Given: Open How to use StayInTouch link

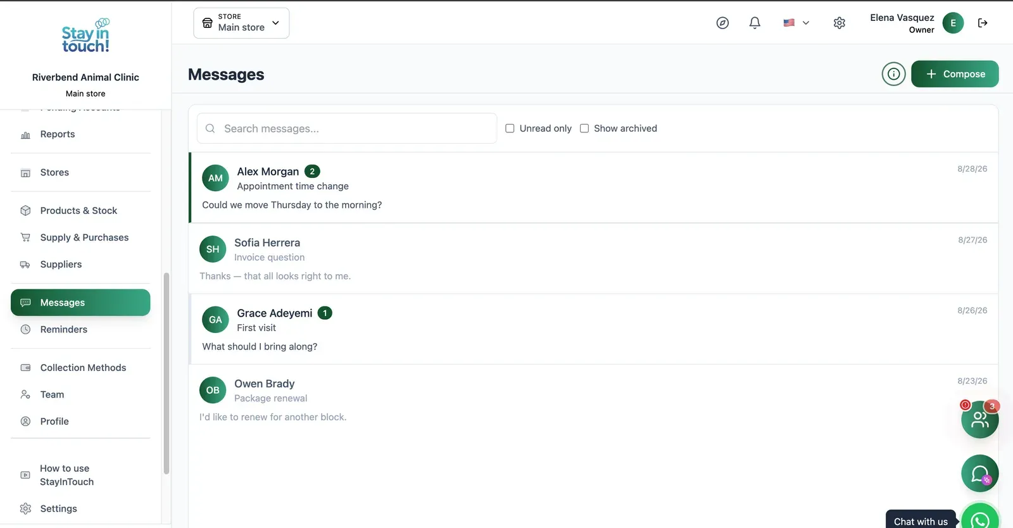Looking at the screenshot, I should click(x=80, y=475).
